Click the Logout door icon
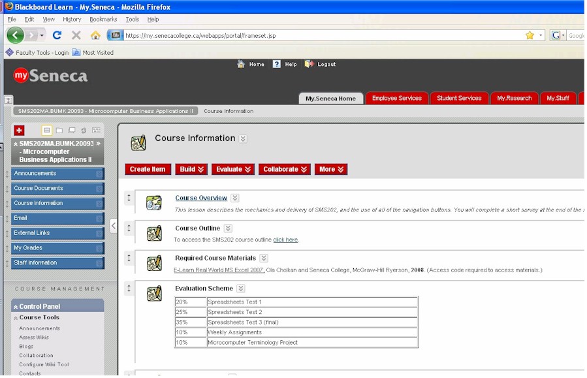587x378 pixels. tap(309, 64)
